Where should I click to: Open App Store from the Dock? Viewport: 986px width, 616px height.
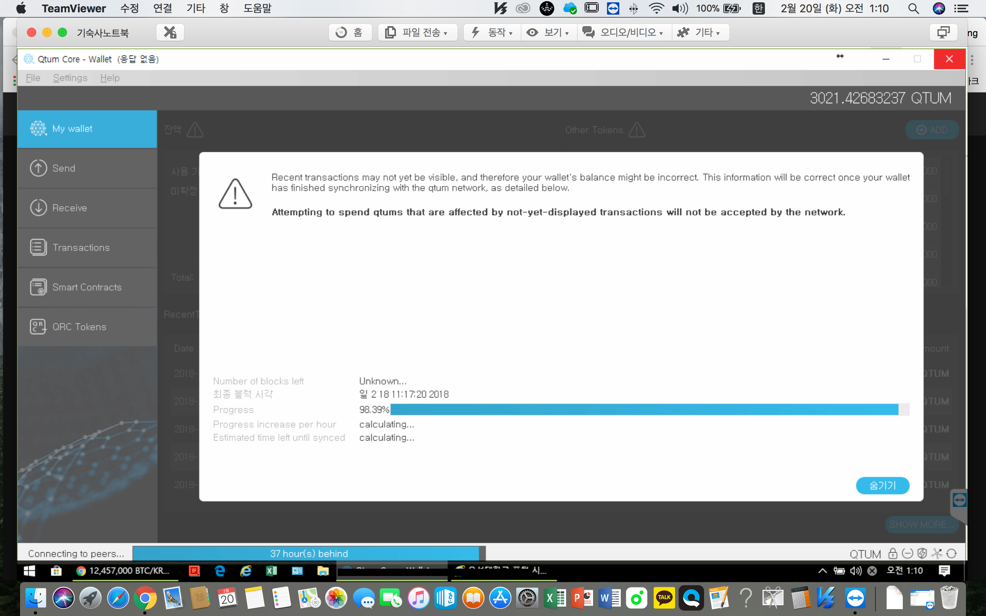tap(500, 598)
